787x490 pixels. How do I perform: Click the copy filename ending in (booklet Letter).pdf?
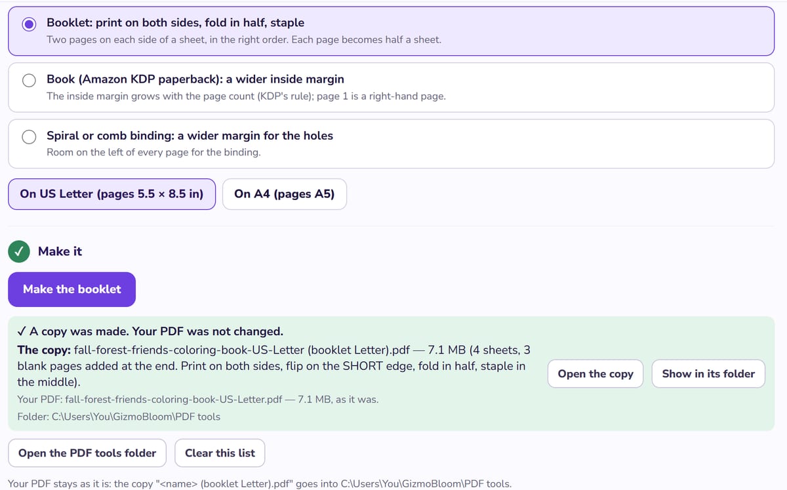[242, 349]
